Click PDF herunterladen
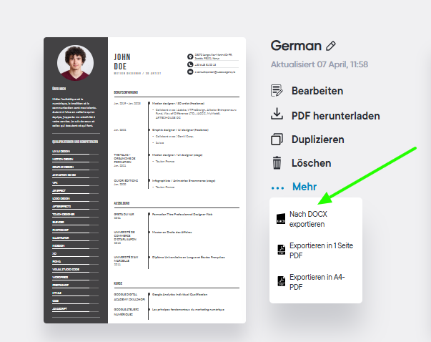The width and height of the screenshot is (431, 342). [x=336, y=116]
